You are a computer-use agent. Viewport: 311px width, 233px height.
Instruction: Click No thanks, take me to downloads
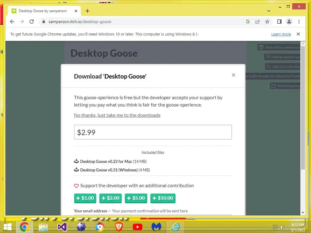point(117,115)
